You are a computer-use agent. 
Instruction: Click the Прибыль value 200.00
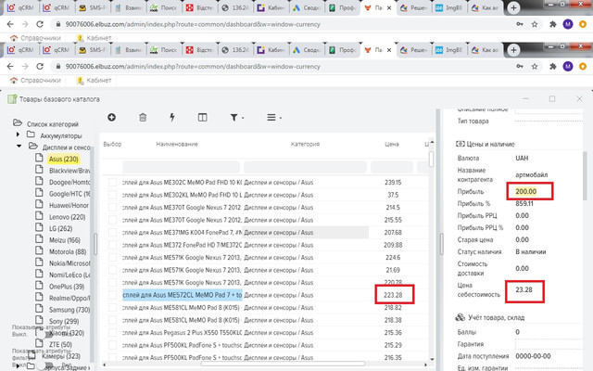click(x=525, y=191)
